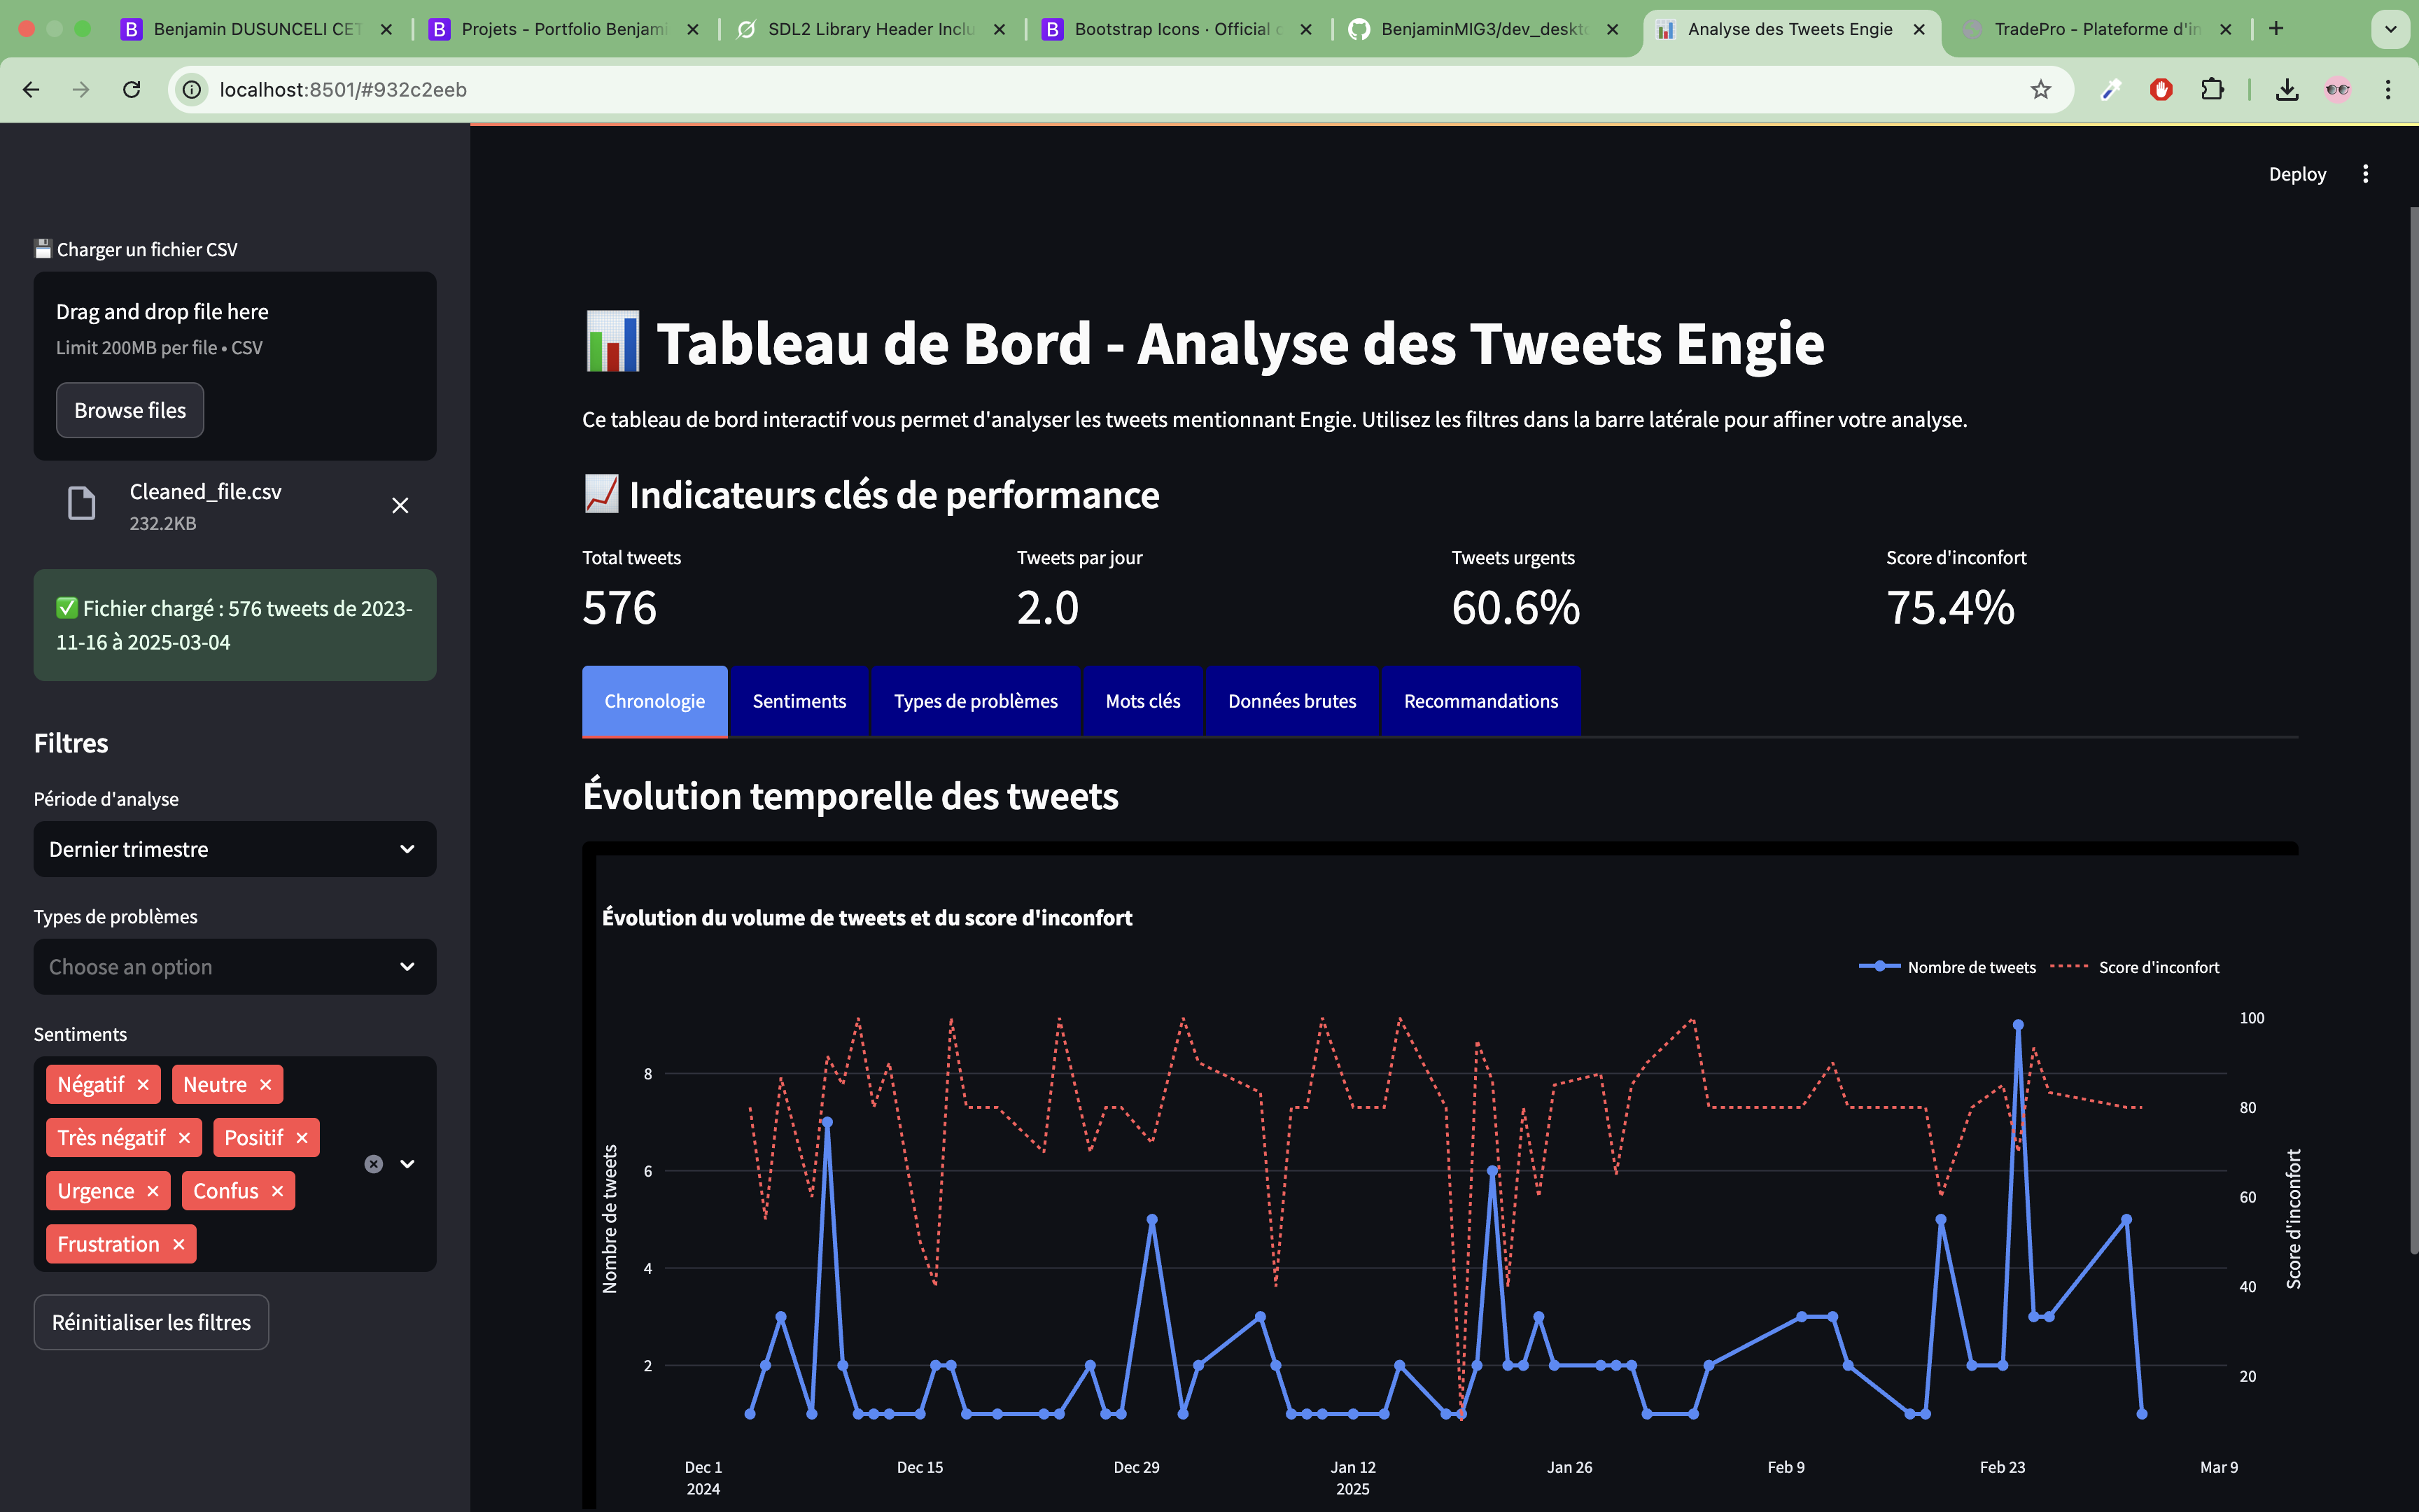Click the site information icon in address bar

point(192,90)
